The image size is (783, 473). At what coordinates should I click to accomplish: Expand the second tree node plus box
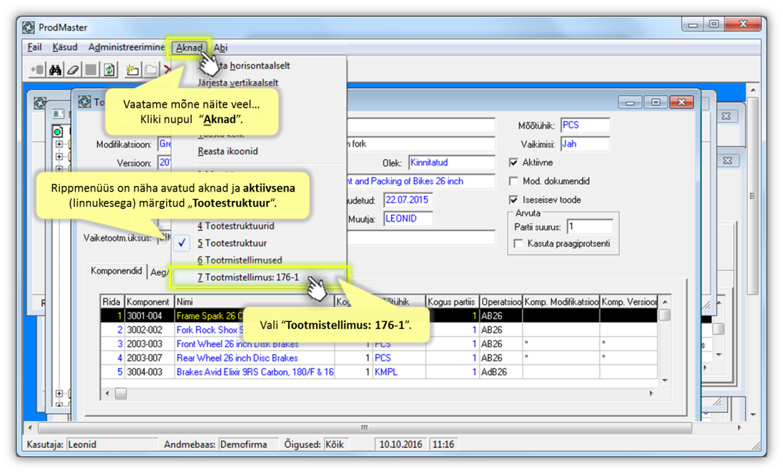[x=59, y=157]
